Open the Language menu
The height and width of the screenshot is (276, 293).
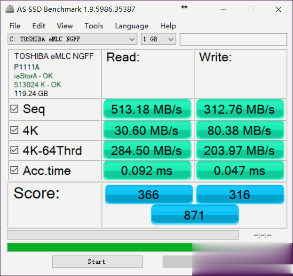132,26
